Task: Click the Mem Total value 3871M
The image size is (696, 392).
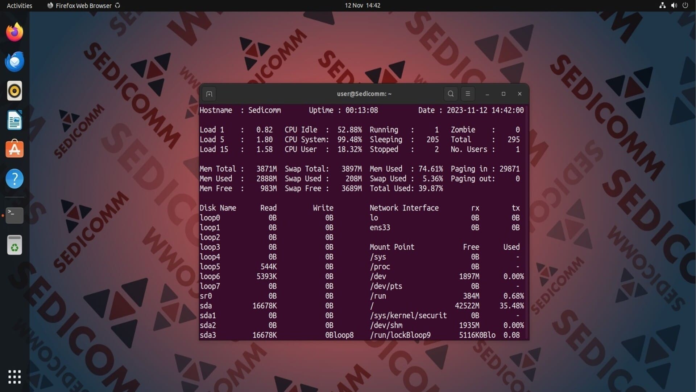Action: click(x=266, y=169)
